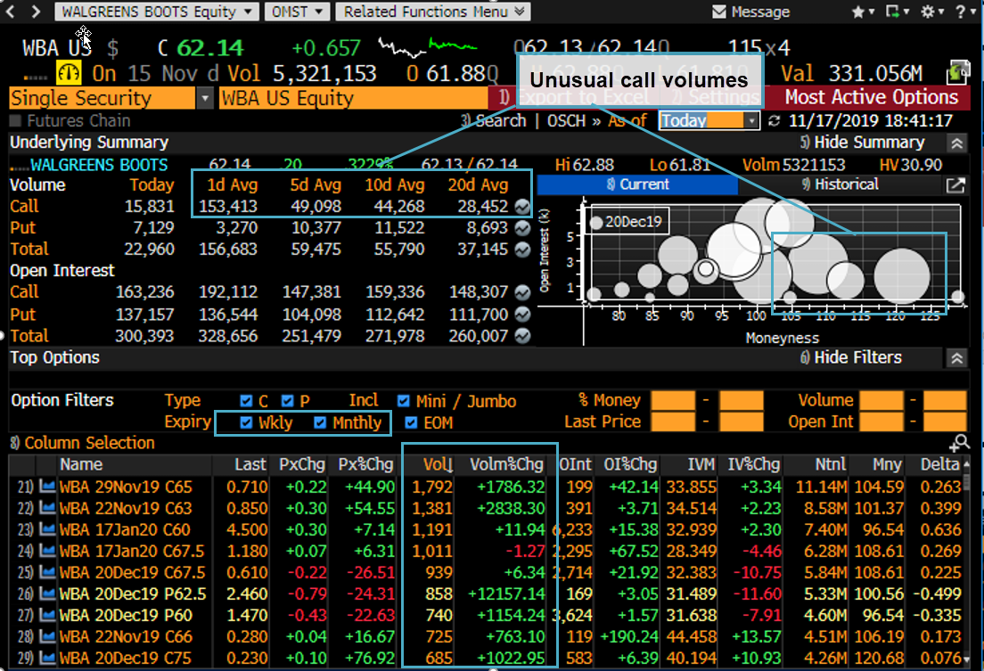Open chart icon for WBA 20Dec19 P60
Screen dimensions: 984x671
click(47, 615)
